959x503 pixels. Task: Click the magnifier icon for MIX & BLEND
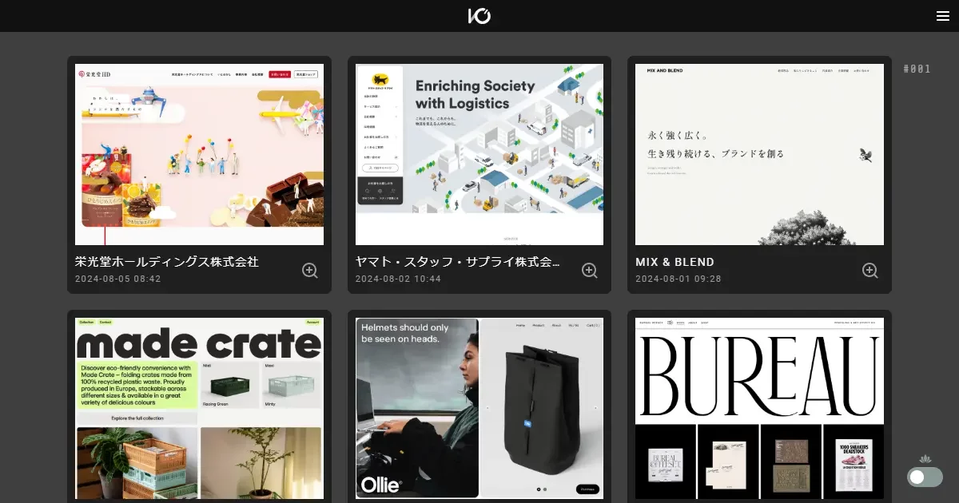pyautogui.click(x=870, y=271)
